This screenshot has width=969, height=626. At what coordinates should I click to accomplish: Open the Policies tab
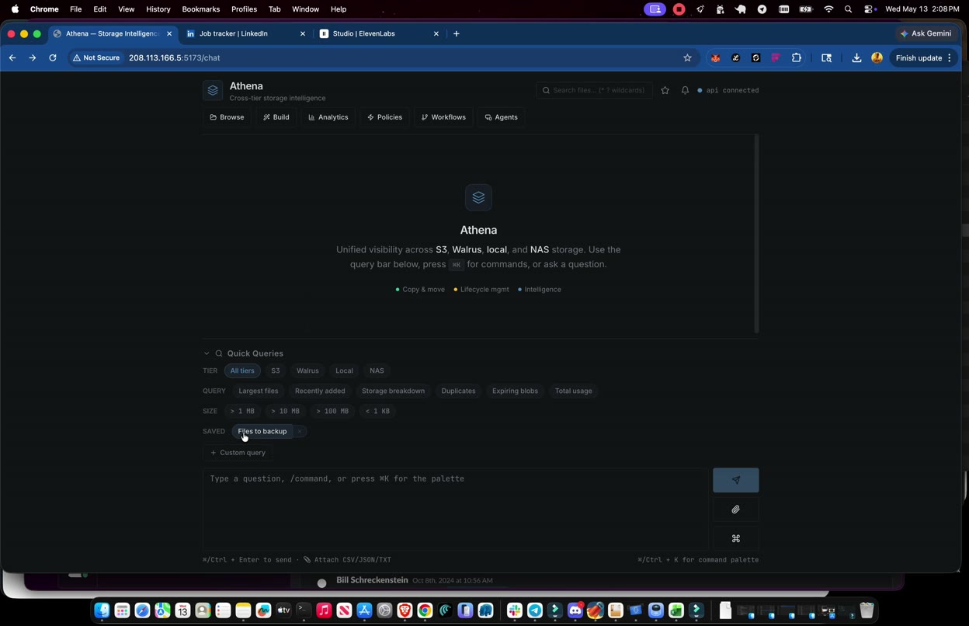[x=384, y=117]
